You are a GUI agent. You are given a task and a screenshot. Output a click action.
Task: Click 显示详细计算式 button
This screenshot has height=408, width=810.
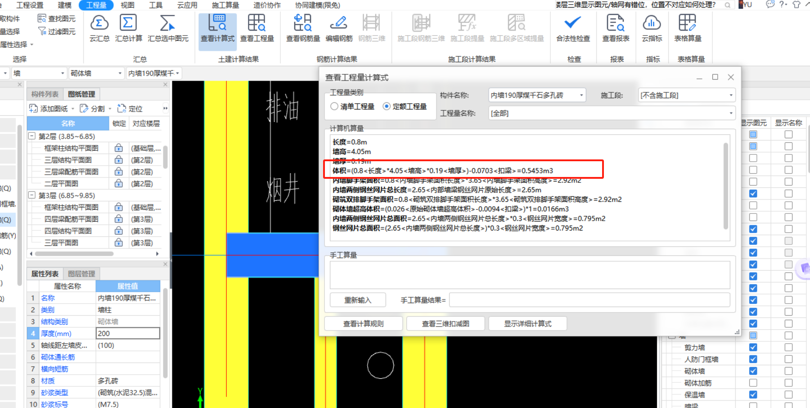(x=527, y=324)
